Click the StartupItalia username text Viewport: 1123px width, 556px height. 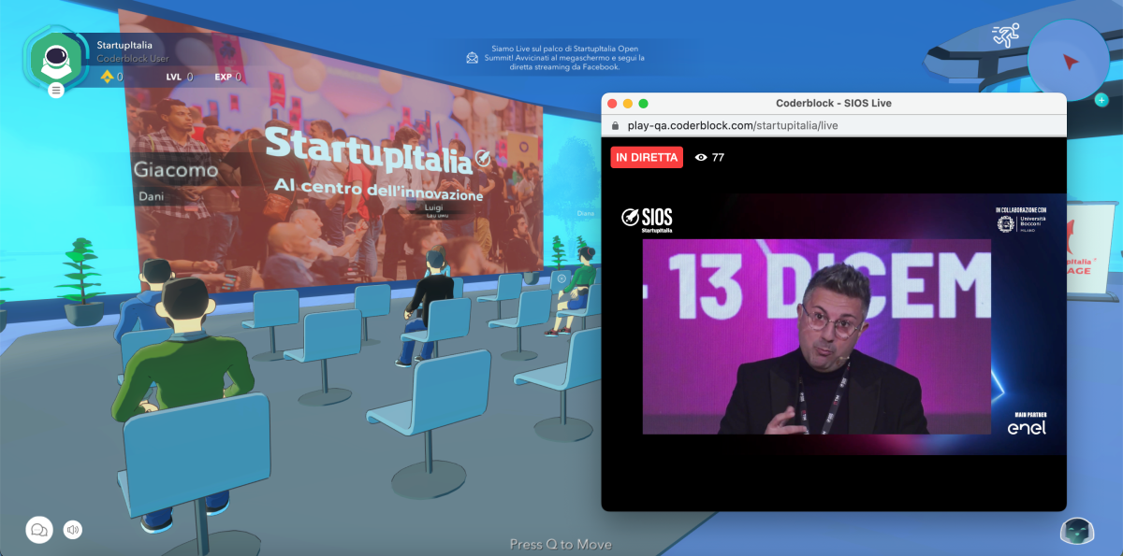coord(124,45)
